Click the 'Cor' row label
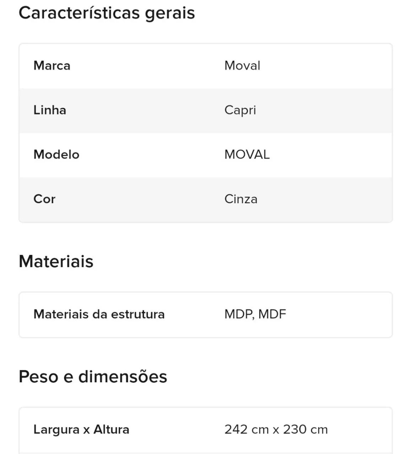This screenshot has width=411, height=454. [44, 199]
